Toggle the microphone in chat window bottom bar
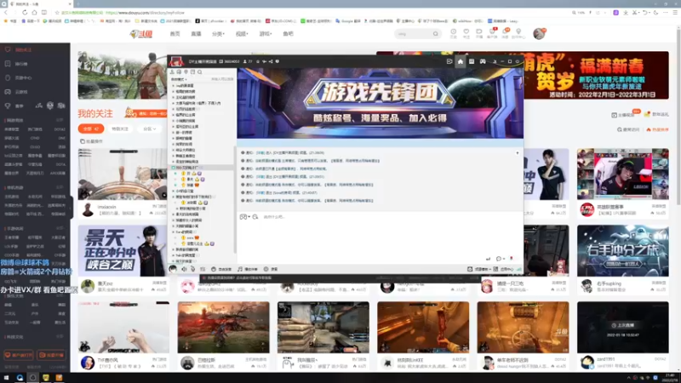Screen dimensions: 681x383 click(x=193, y=269)
